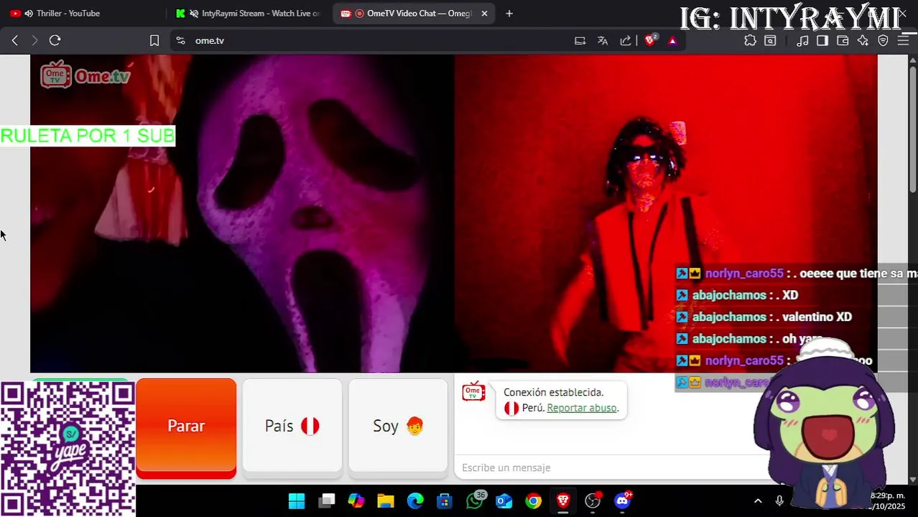Open Task View in taskbar
This screenshot has width=918, height=517.
pos(327,501)
